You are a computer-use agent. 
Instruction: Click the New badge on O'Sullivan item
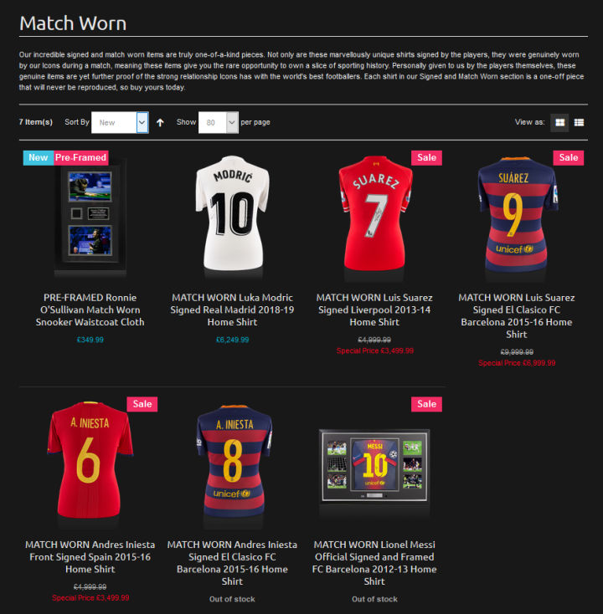coord(38,158)
